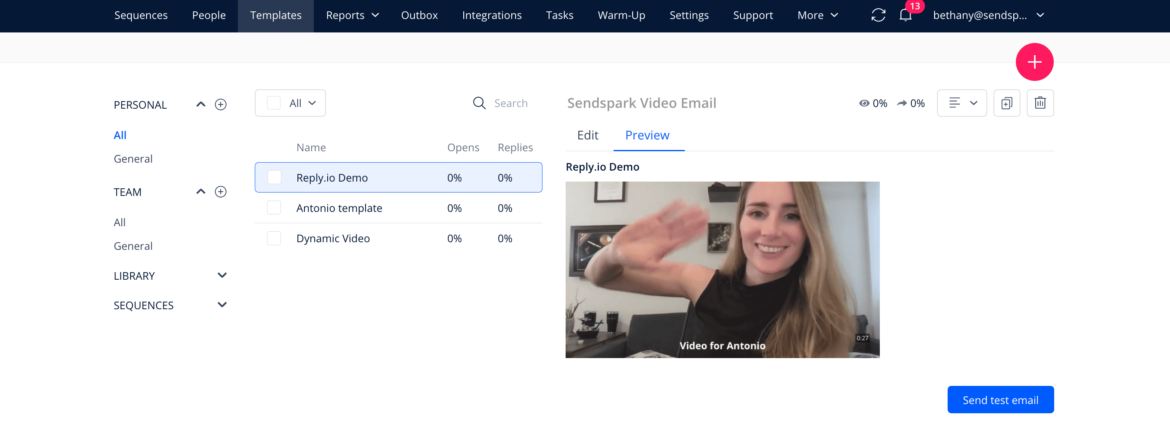Viewport: 1170px width, 428px height.
Task: Click the Sendspark Video Email title
Action: tap(641, 103)
